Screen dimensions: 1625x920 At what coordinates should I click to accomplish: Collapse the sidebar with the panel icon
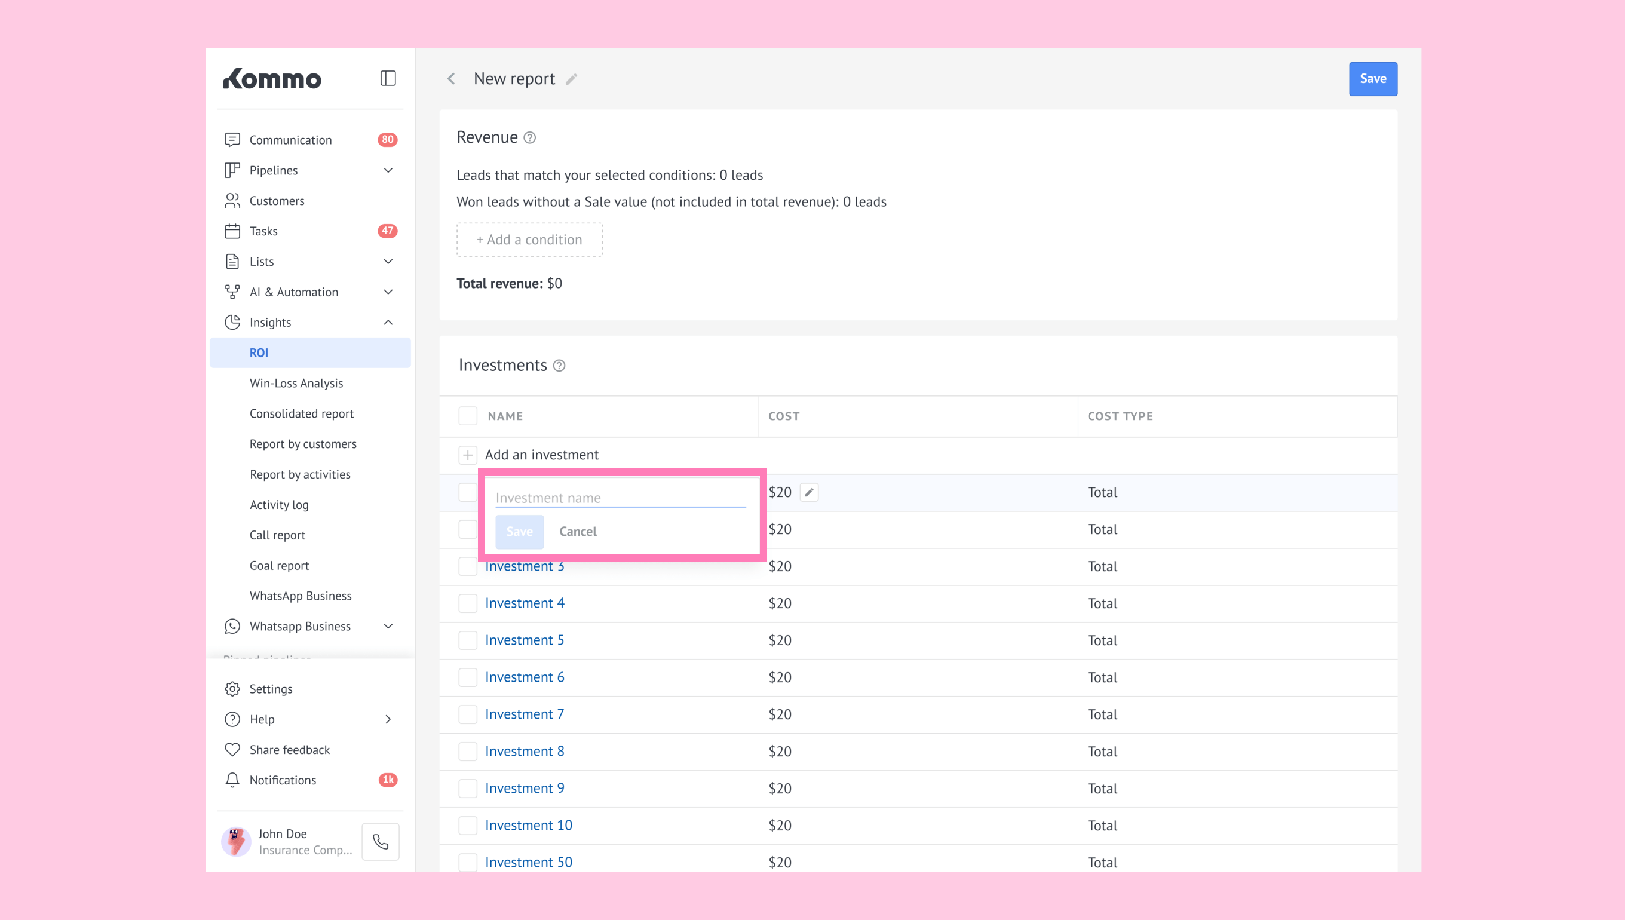tap(388, 78)
